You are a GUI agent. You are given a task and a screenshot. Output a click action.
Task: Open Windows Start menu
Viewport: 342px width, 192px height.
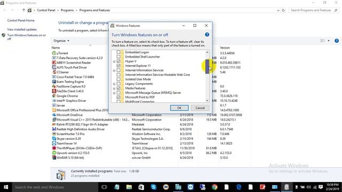[6, 187]
